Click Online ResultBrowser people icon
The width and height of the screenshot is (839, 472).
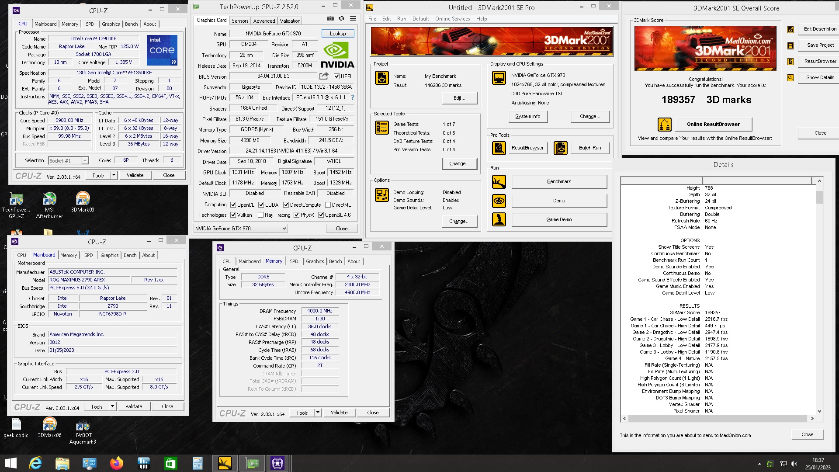point(664,125)
